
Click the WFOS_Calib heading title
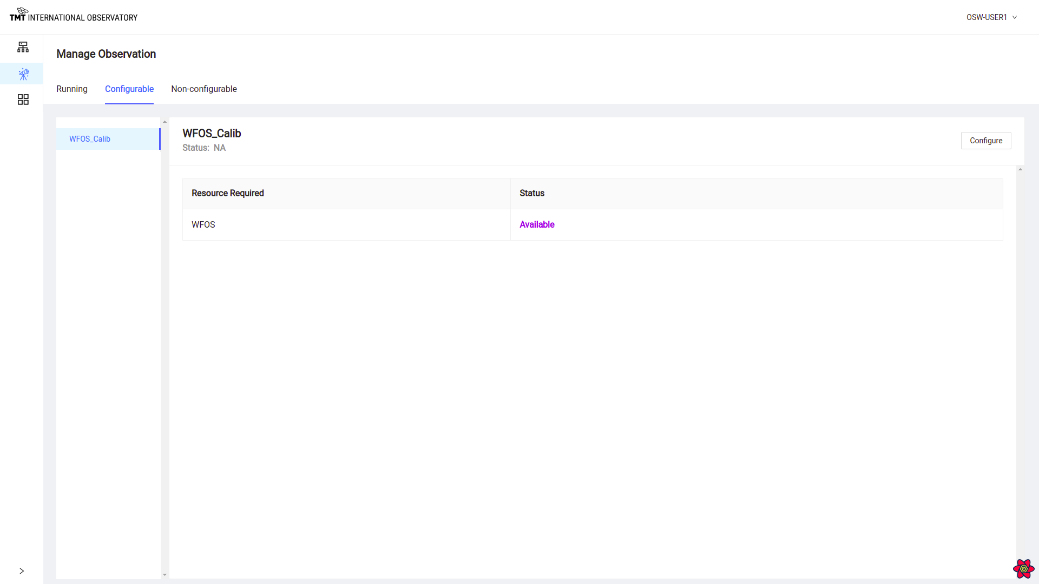(212, 133)
